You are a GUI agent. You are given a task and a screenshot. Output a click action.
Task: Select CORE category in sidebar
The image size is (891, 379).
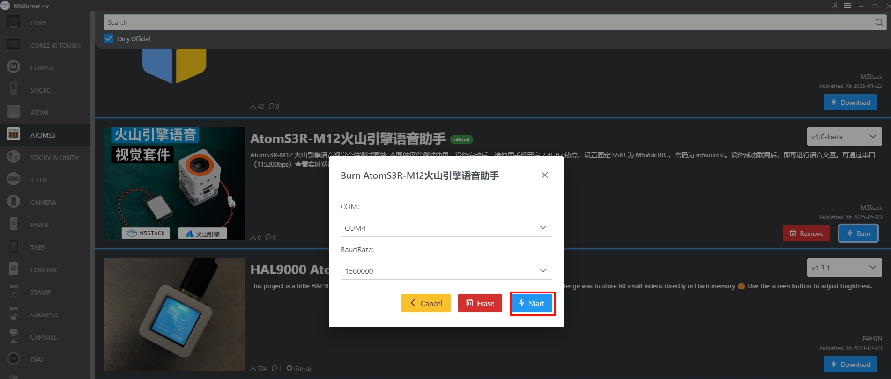[45, 22]
